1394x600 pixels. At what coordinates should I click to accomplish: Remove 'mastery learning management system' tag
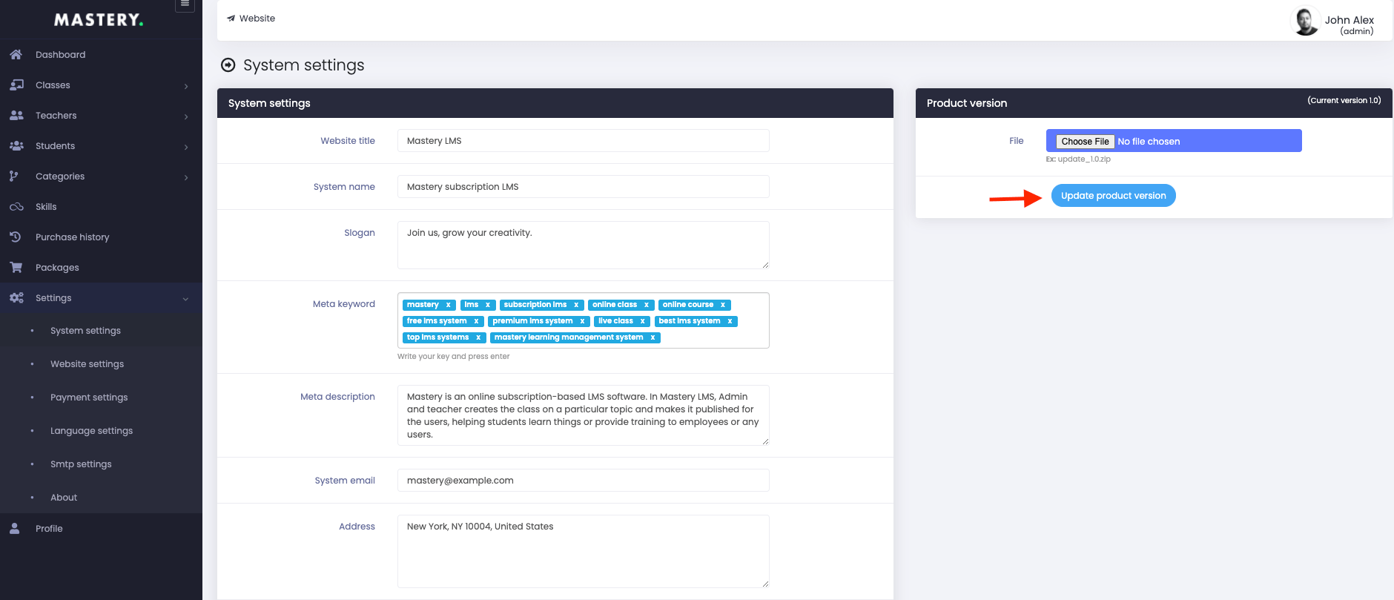tap(653, 337)
